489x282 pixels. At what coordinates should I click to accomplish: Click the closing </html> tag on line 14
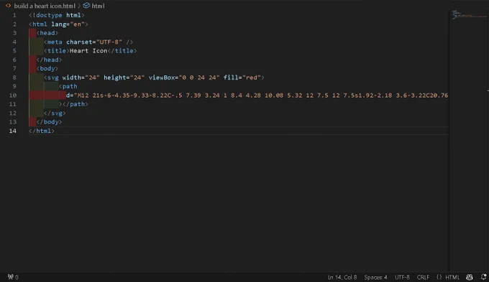click(x=42, y=131)
